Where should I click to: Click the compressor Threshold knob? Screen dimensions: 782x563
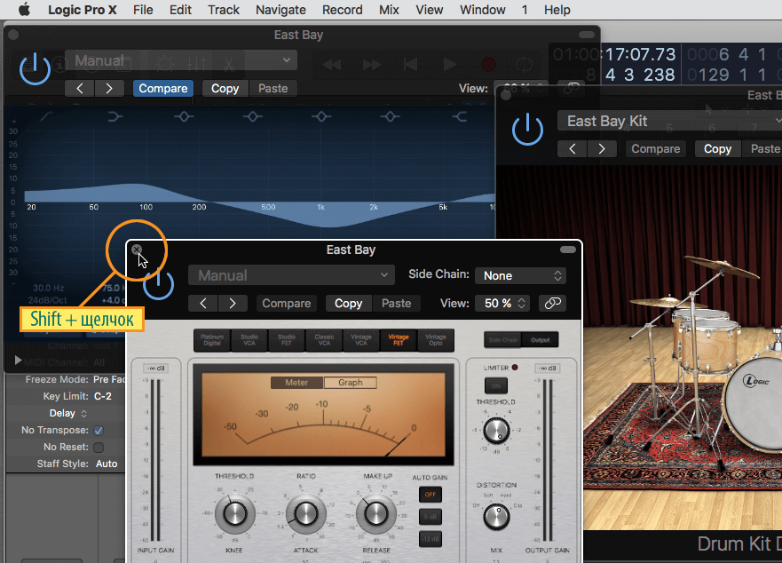[234, 512]
